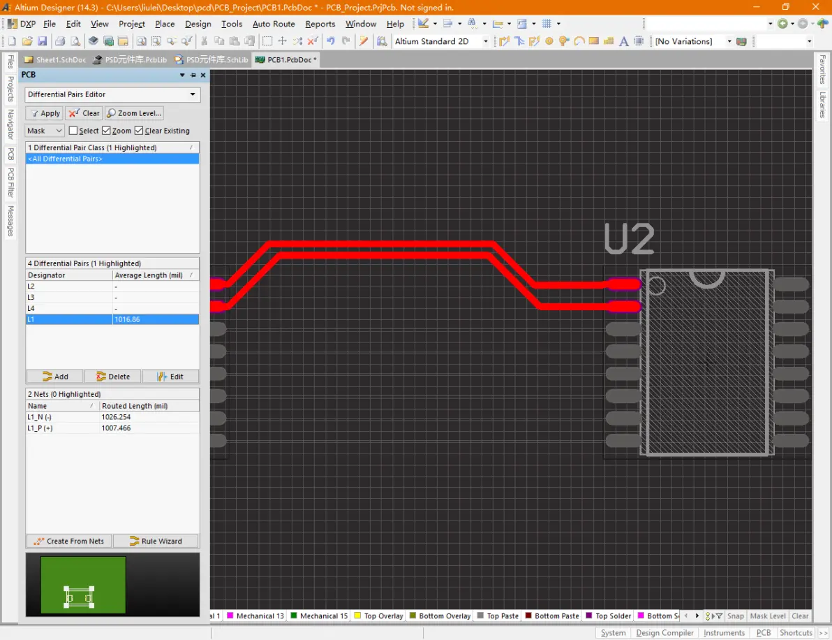Switch to the Sheet1.SchDoc tab

55,60
